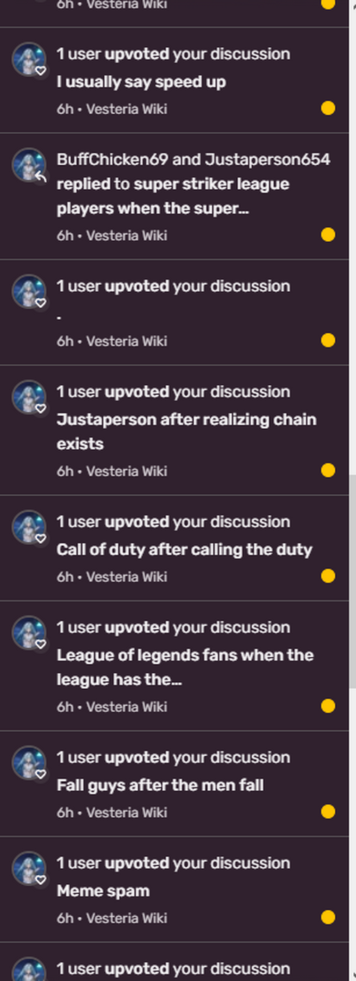Click avatar beside the single-dot discussion title notification
The width and height of the screenshot is (356, 981).
tap(29, 292)
